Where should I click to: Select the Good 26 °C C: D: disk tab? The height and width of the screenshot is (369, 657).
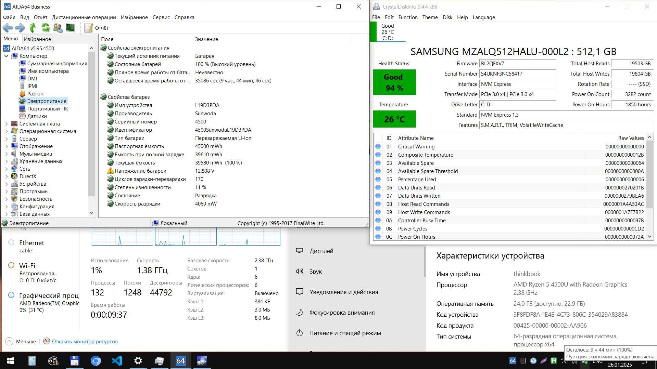click(x=388, y=32)
